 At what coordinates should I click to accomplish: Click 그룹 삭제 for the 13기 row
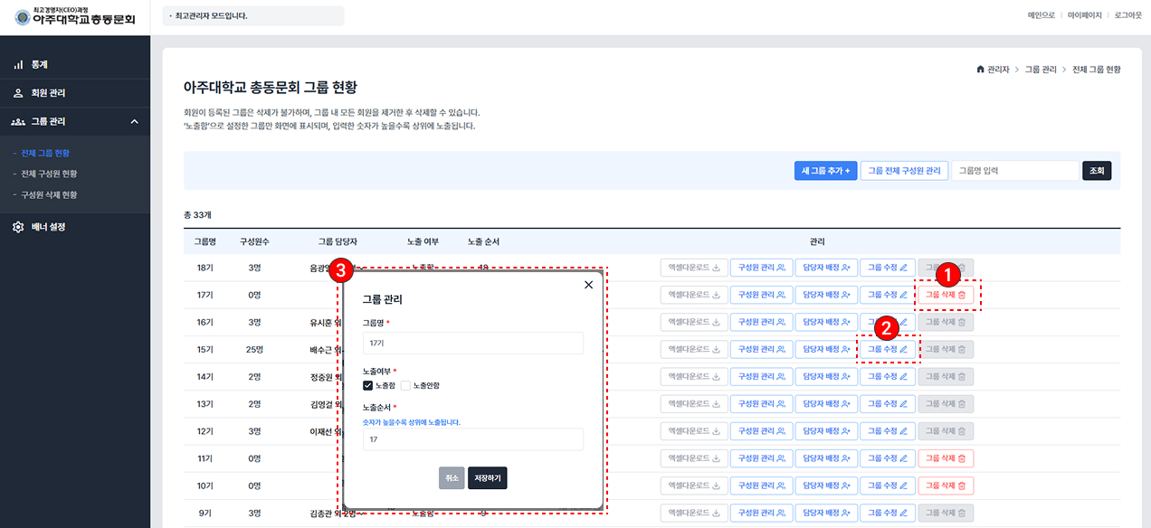point(946,404)
